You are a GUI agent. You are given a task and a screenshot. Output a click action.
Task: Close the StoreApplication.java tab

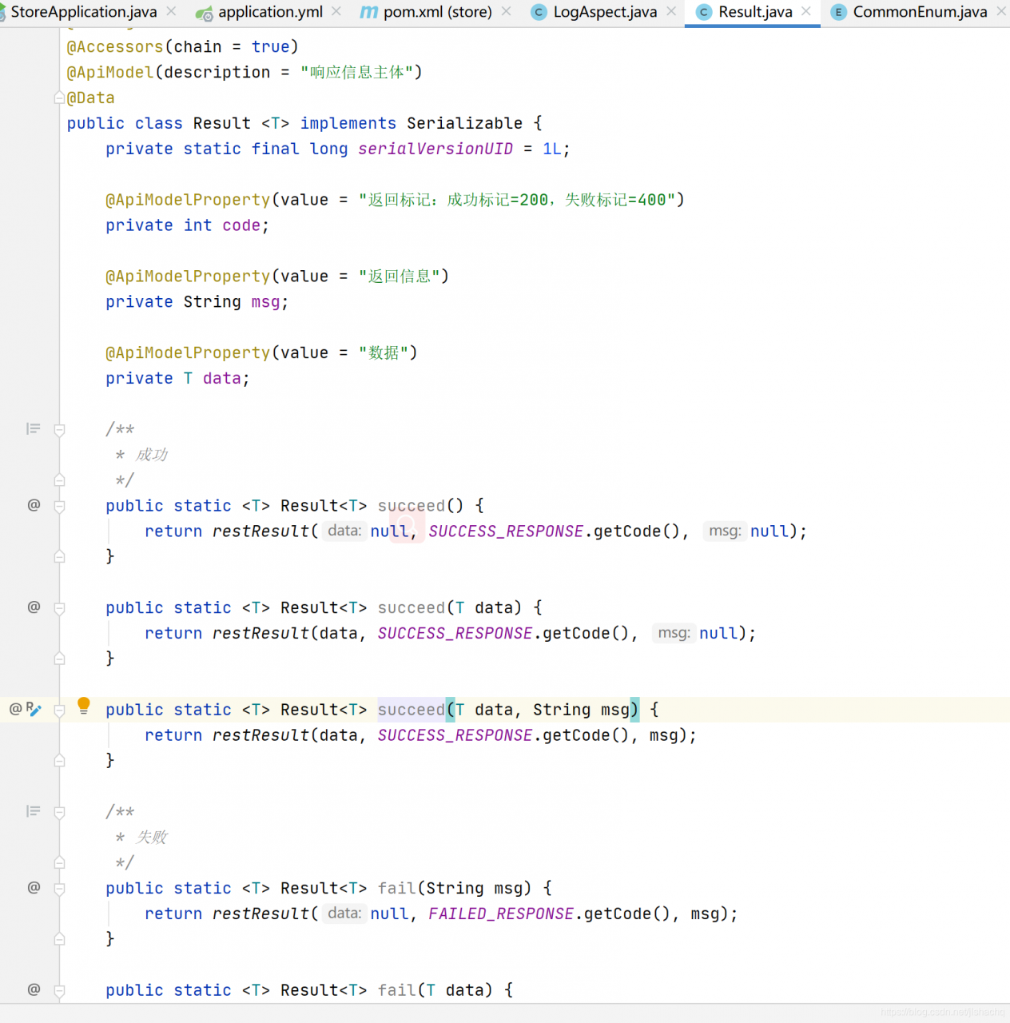click(171, 11)
